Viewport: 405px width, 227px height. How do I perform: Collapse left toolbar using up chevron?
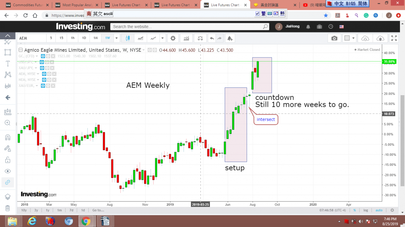[x=7, y=36]
